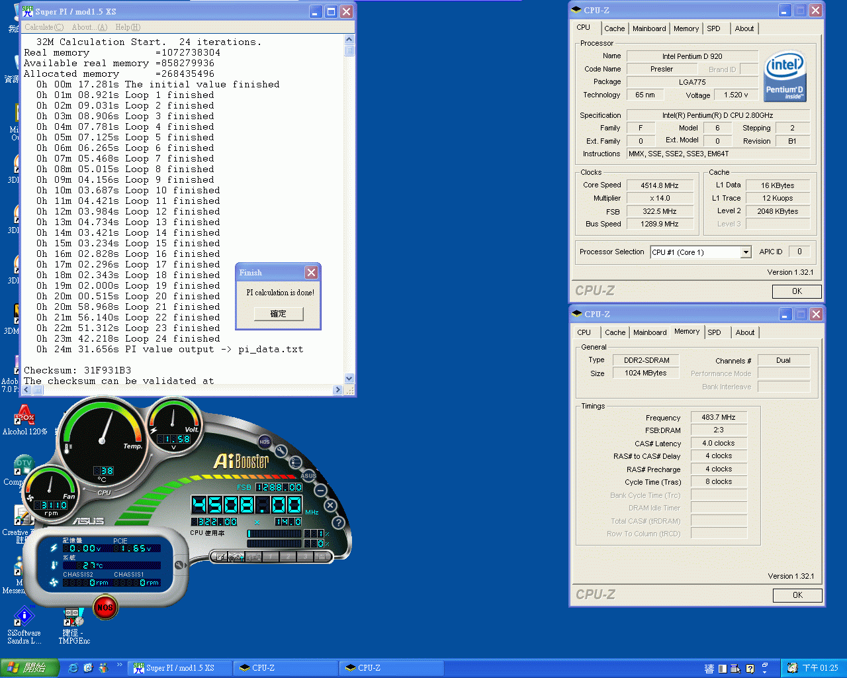The width and height of the screenshot is (847, 678).
Task: Open About tab in bottom CPU-Z window
Action: tap(745, 332)
